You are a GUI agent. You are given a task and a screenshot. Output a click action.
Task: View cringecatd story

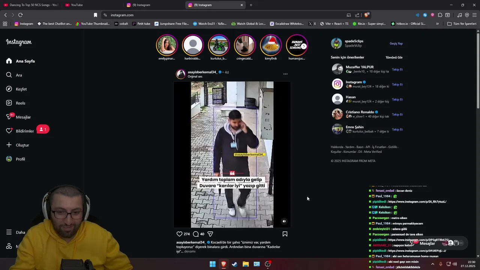pyautogui.click(x=244, y=45)
